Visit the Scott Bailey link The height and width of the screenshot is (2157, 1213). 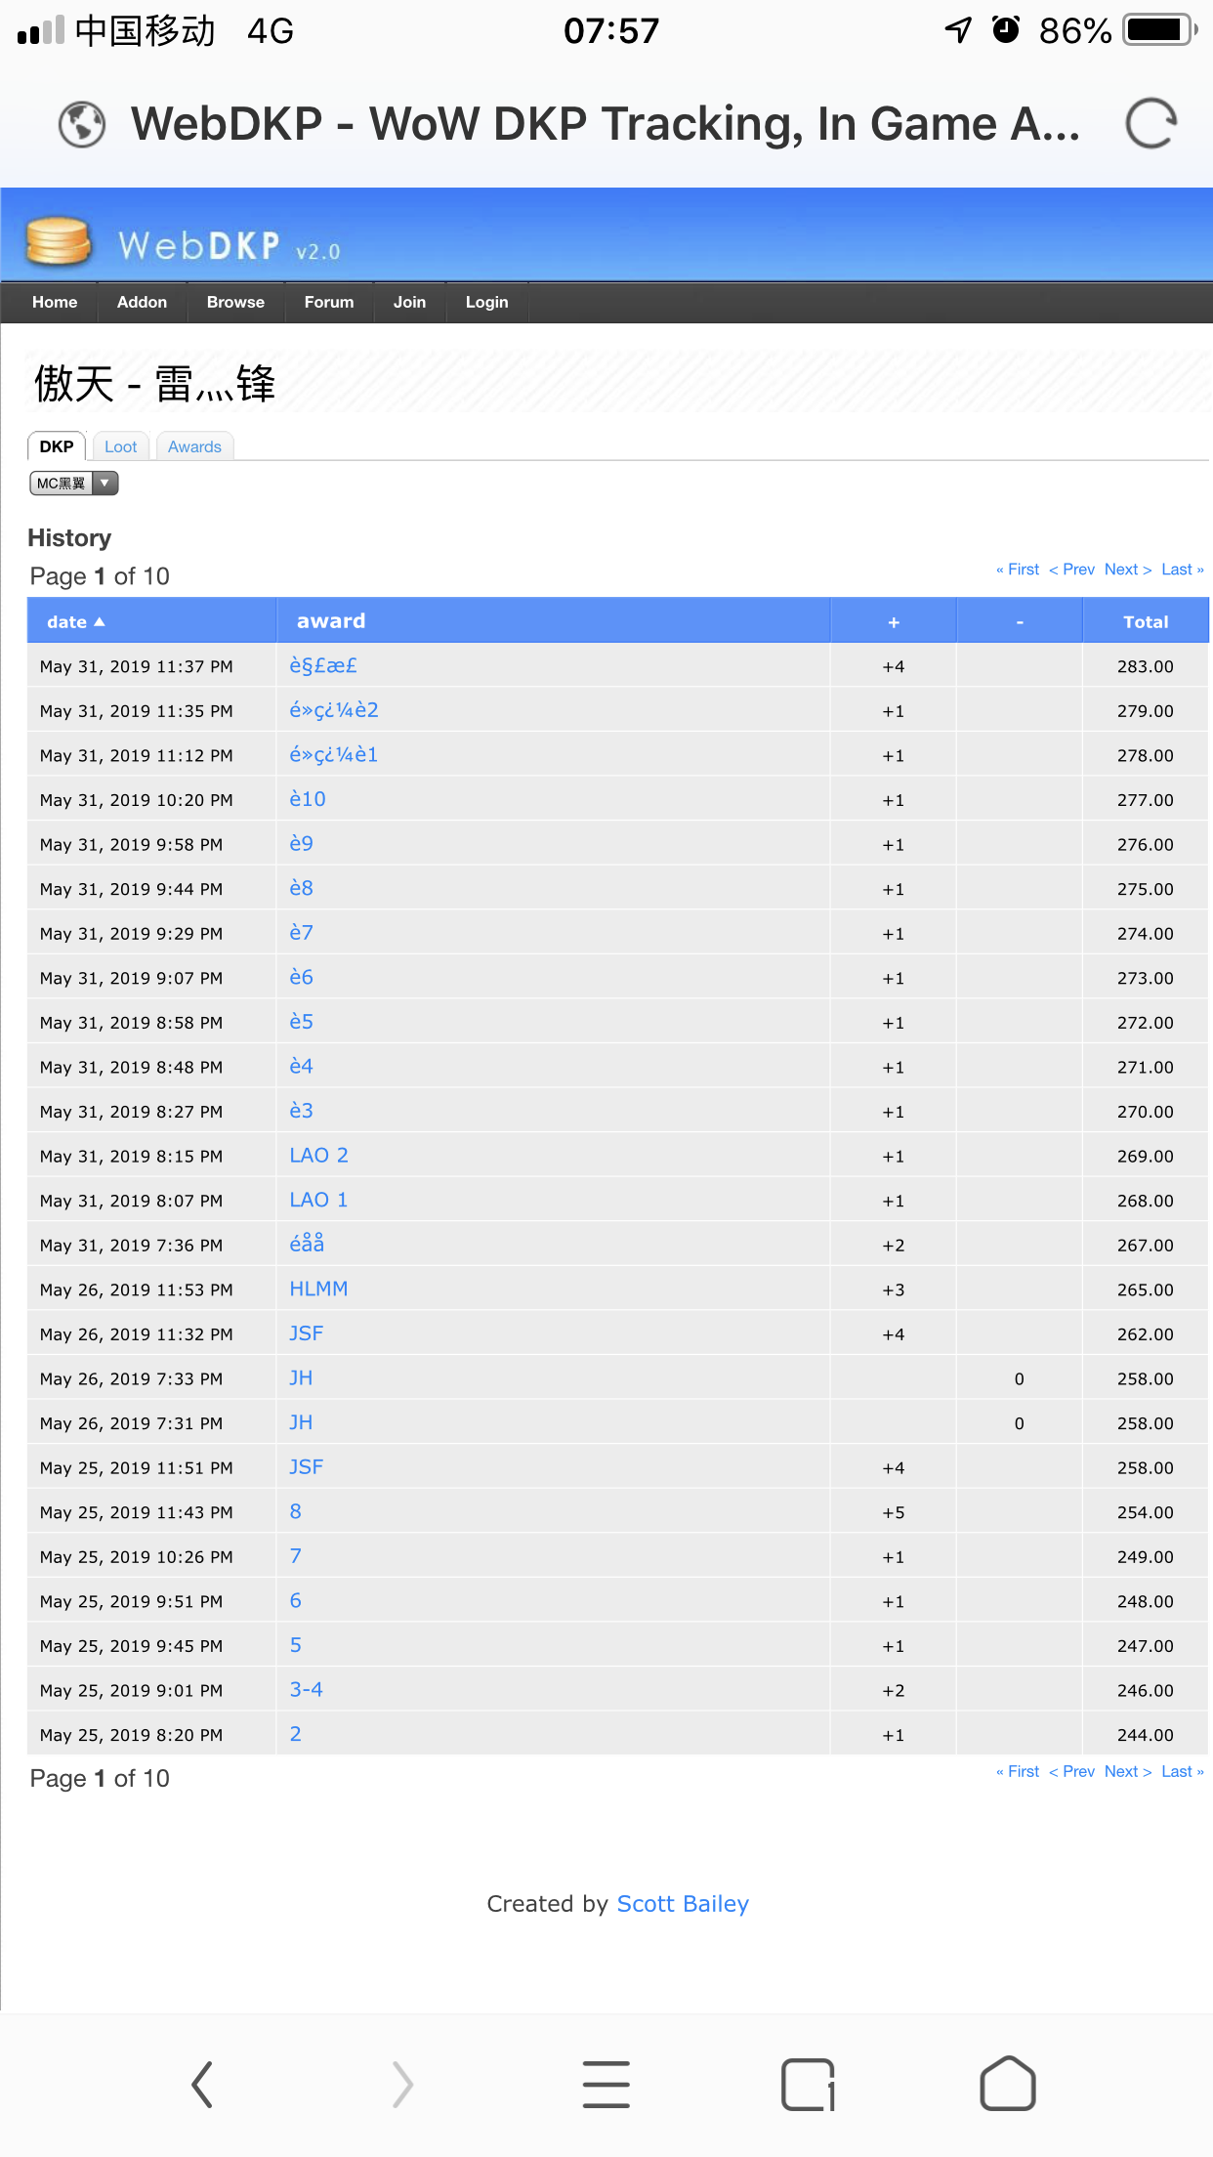click(x=683, y=1904)
